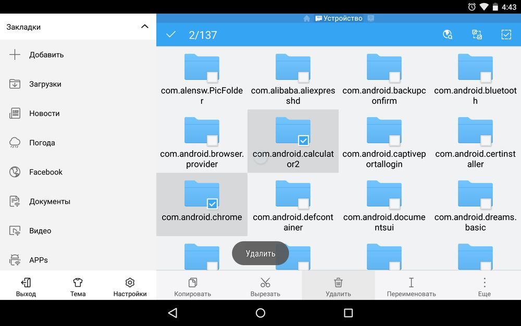
Task: Tap the Переименовать rename toolbar item
Action: click(412, 287)
